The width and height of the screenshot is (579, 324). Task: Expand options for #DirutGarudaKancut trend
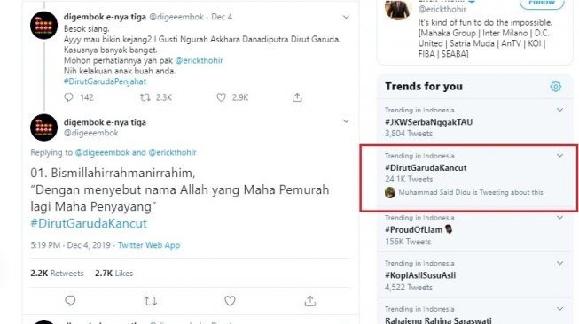point(559,156)
